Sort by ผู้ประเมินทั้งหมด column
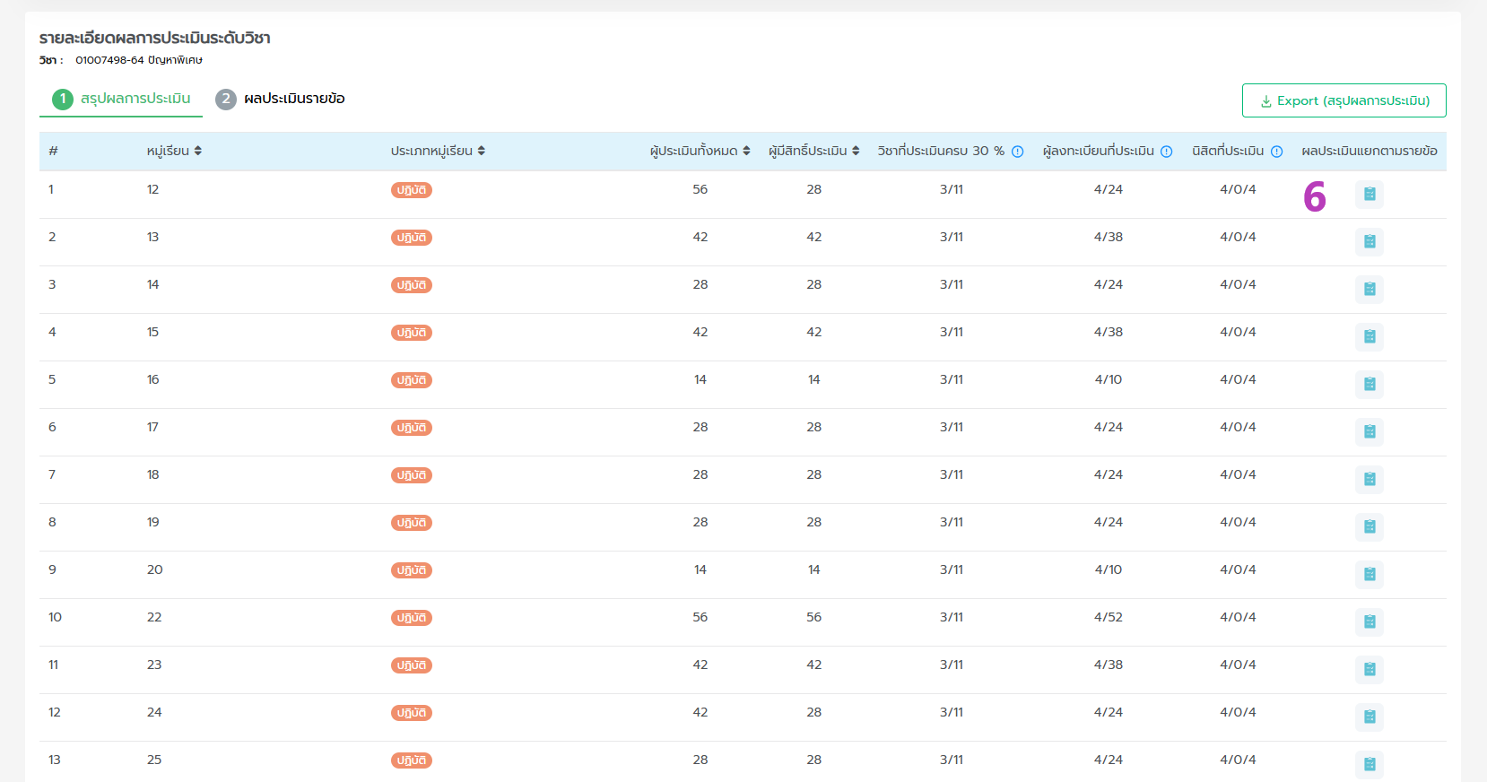Screen dimensions: 1487x782 (746, 151)
